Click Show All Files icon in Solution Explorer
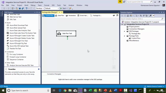The height and width of the screenshot is (93, 166). coord(147,16)
